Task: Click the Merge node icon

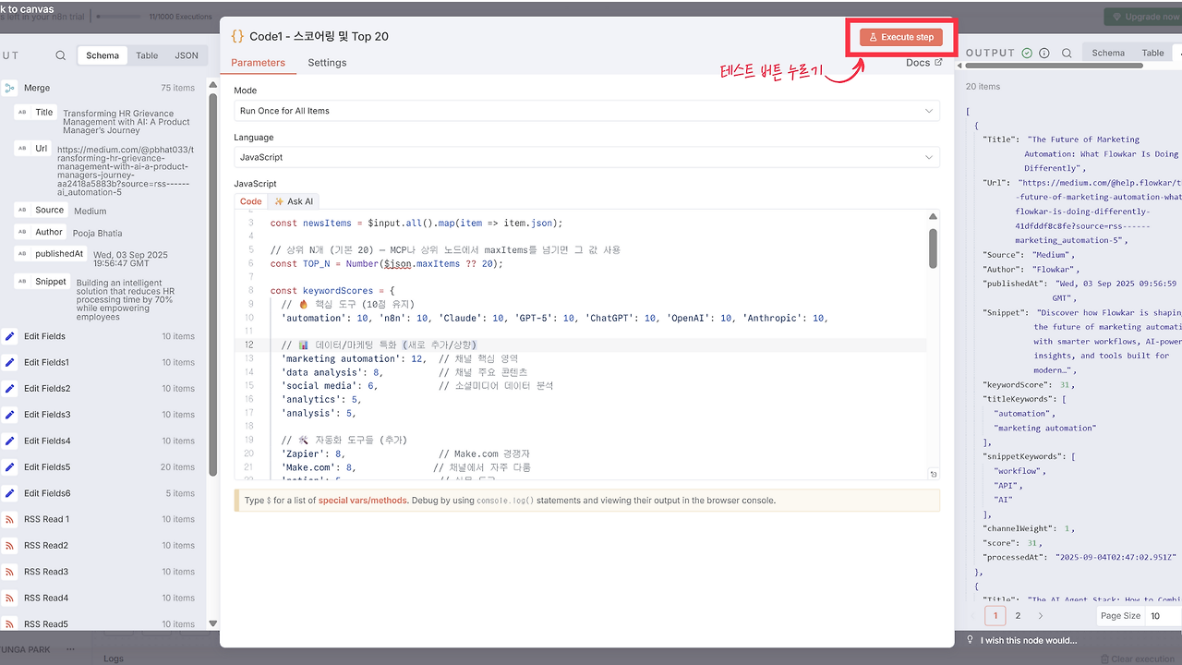Action: 10,88
